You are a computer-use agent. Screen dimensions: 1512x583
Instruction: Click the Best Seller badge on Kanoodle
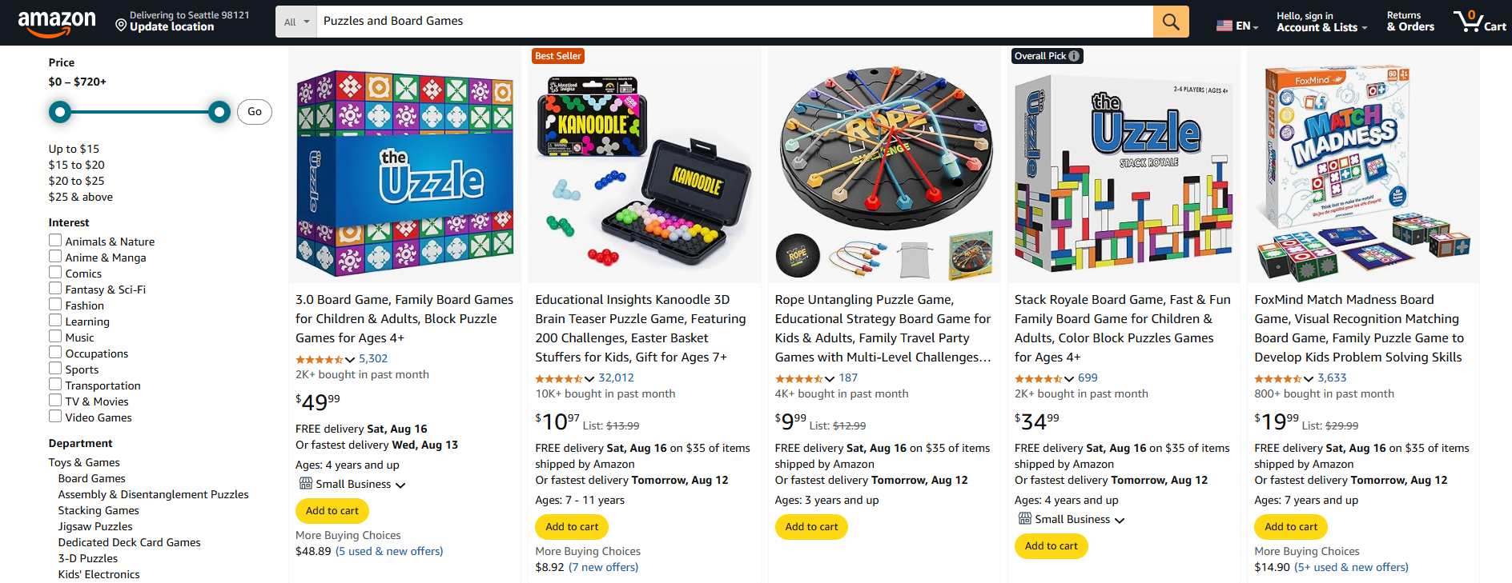click(x=558, y=56)
